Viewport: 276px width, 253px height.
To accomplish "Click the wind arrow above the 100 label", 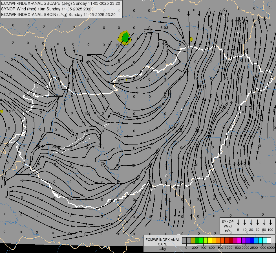I will coord(271,222).
